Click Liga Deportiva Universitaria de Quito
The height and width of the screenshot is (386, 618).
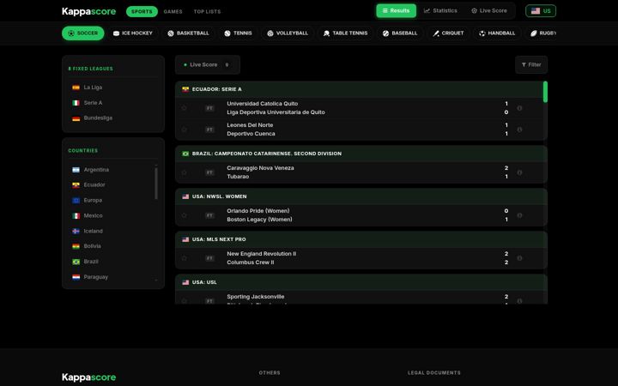pyautogui.click(x=276, y=112)
